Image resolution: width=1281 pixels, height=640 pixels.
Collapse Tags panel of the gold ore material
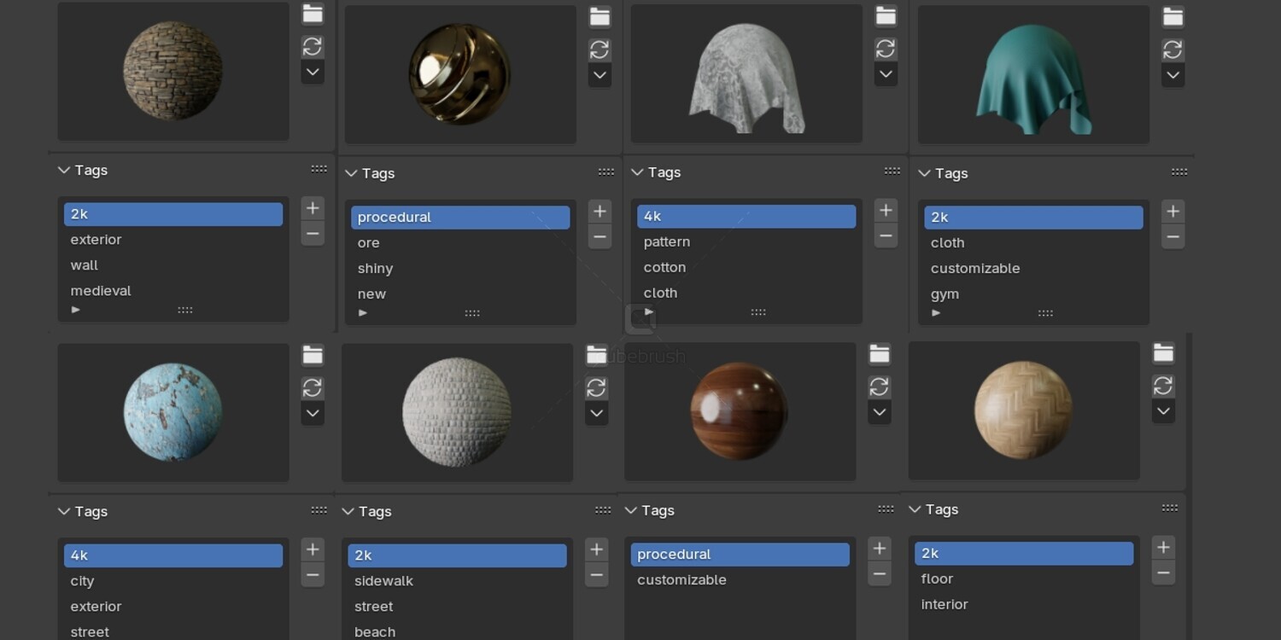coord(350,173)
